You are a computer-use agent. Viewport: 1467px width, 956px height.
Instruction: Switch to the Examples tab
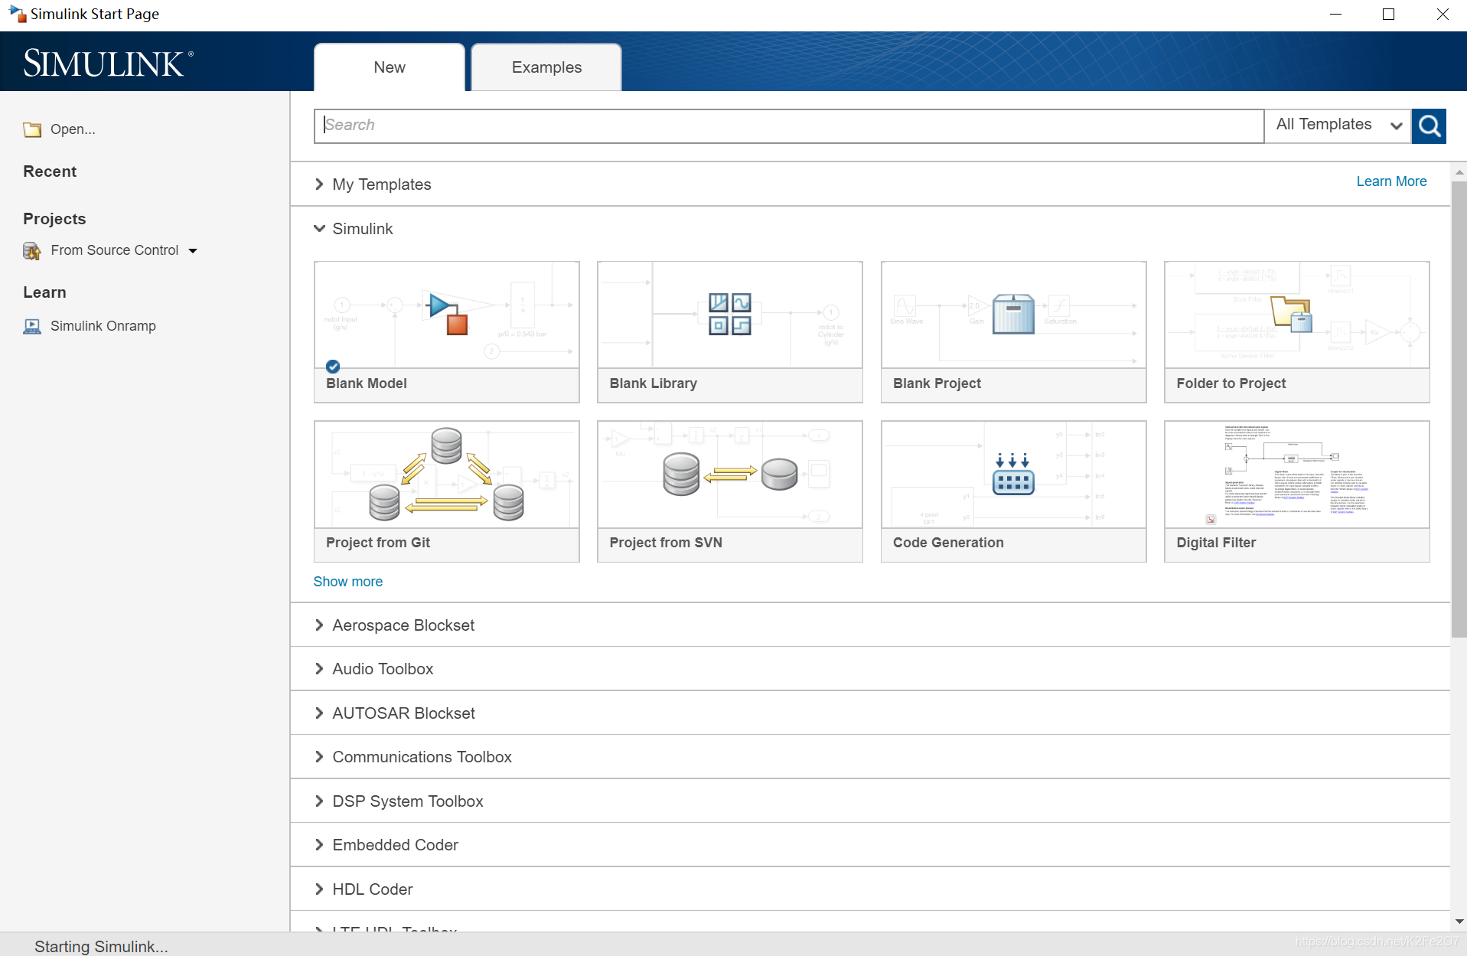546,67
